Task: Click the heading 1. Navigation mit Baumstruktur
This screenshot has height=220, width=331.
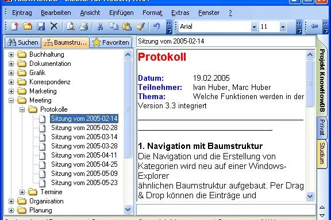Action: [x=200, y=146]
